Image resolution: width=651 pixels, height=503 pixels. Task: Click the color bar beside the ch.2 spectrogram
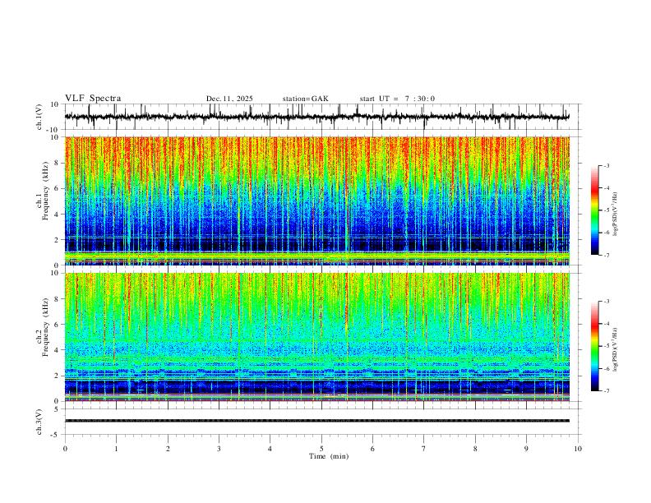[x=594, y=346]
